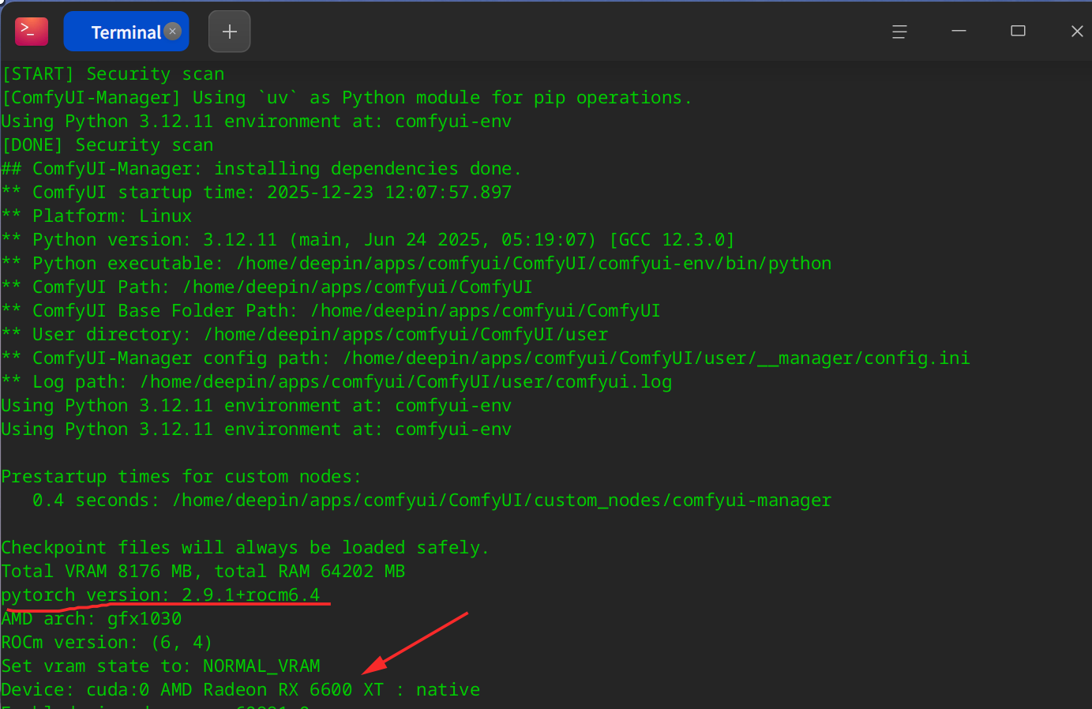Image resolution: width=1092 pixels, height=709 pixels.
Task: Click the pytorch version 2.9.1+rocm6.4 line
Action: 160,595
